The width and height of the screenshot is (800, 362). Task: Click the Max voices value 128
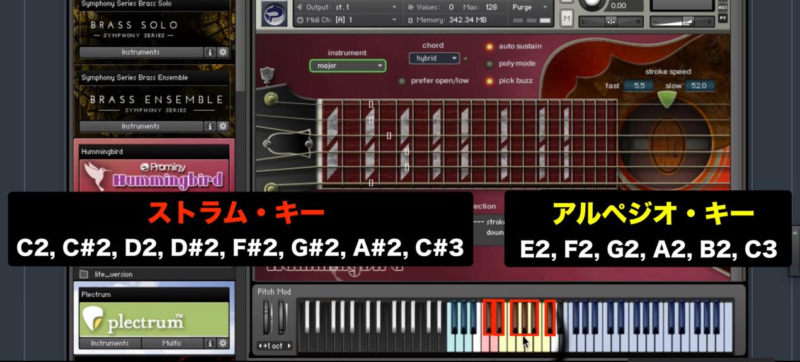(x=491, y=7)
